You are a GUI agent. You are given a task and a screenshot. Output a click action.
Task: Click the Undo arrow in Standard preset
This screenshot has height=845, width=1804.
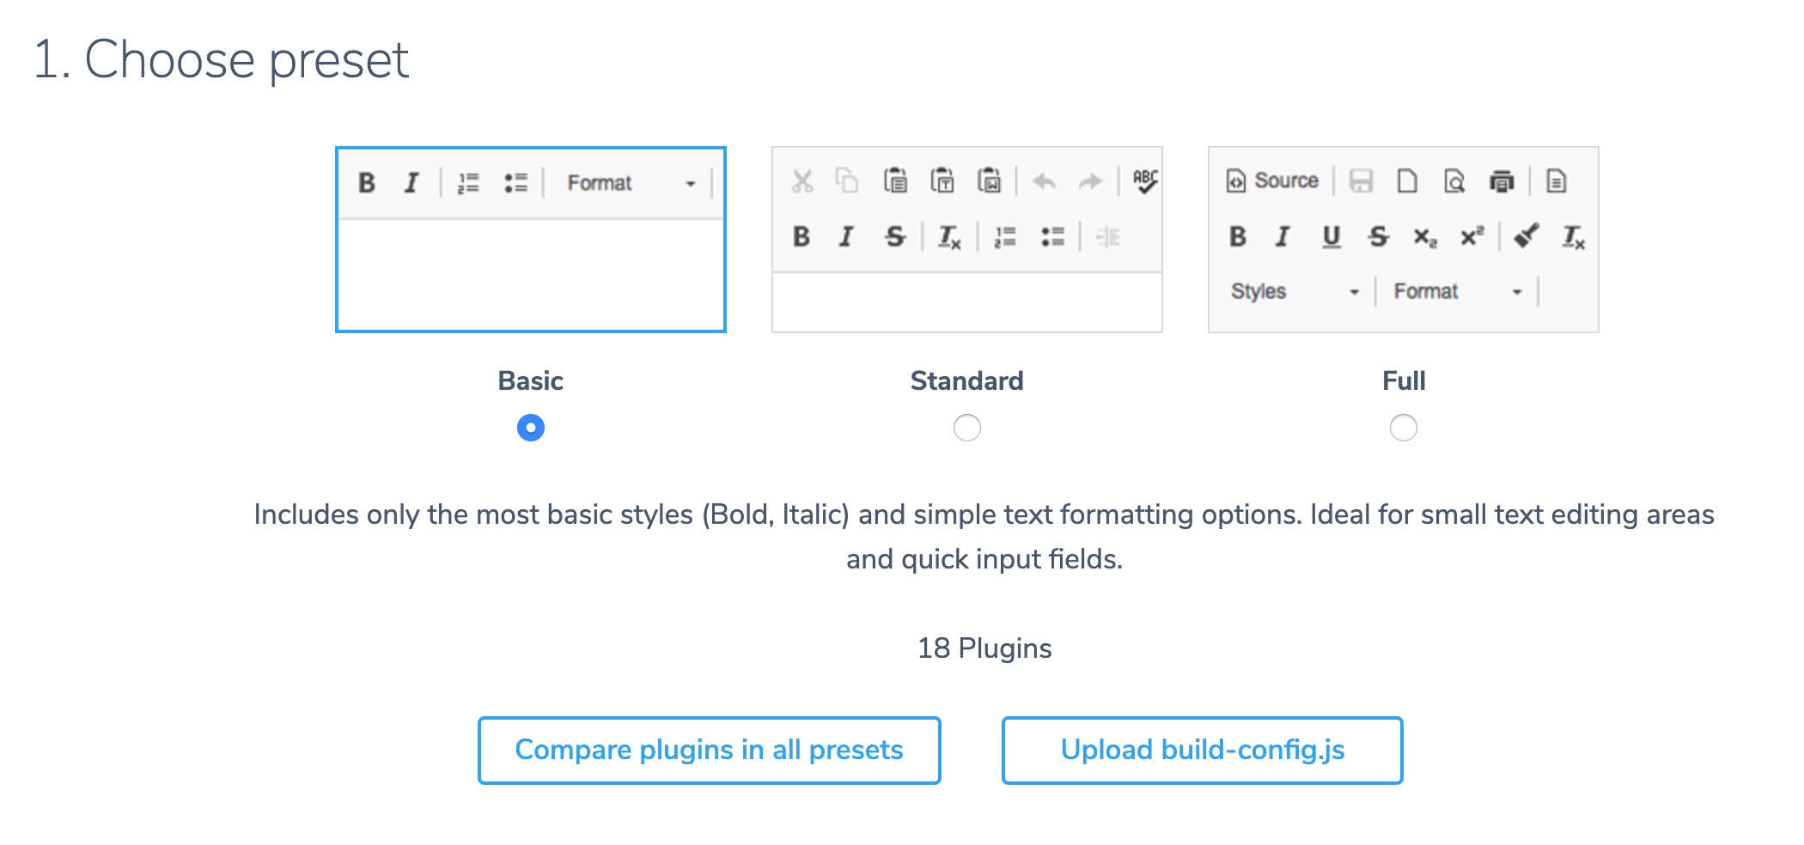[1045, 181]
